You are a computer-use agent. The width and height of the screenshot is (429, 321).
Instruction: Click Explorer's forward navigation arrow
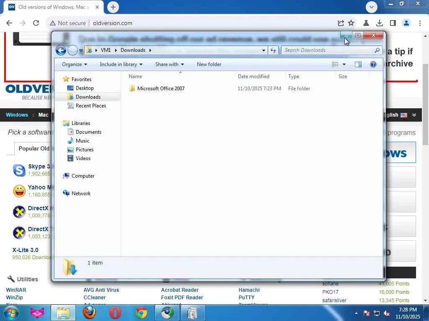pyautogui.click(x=72, y=50)
